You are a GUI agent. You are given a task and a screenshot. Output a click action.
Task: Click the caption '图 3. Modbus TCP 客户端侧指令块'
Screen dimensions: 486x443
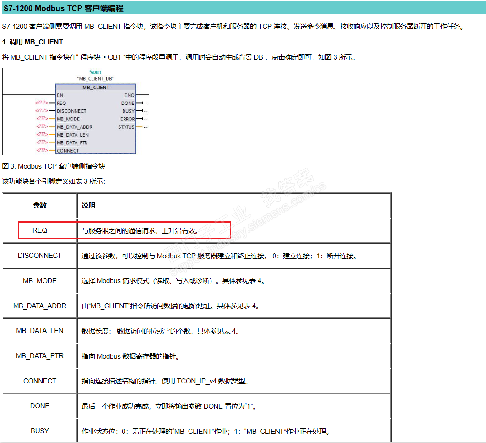[54, 166]
